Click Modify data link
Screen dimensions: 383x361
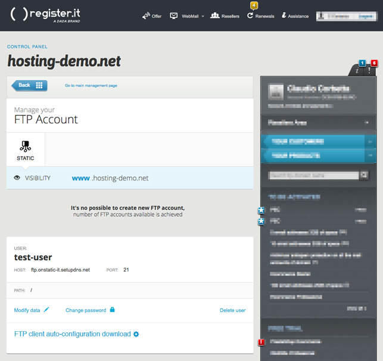(x=27, y=310)
